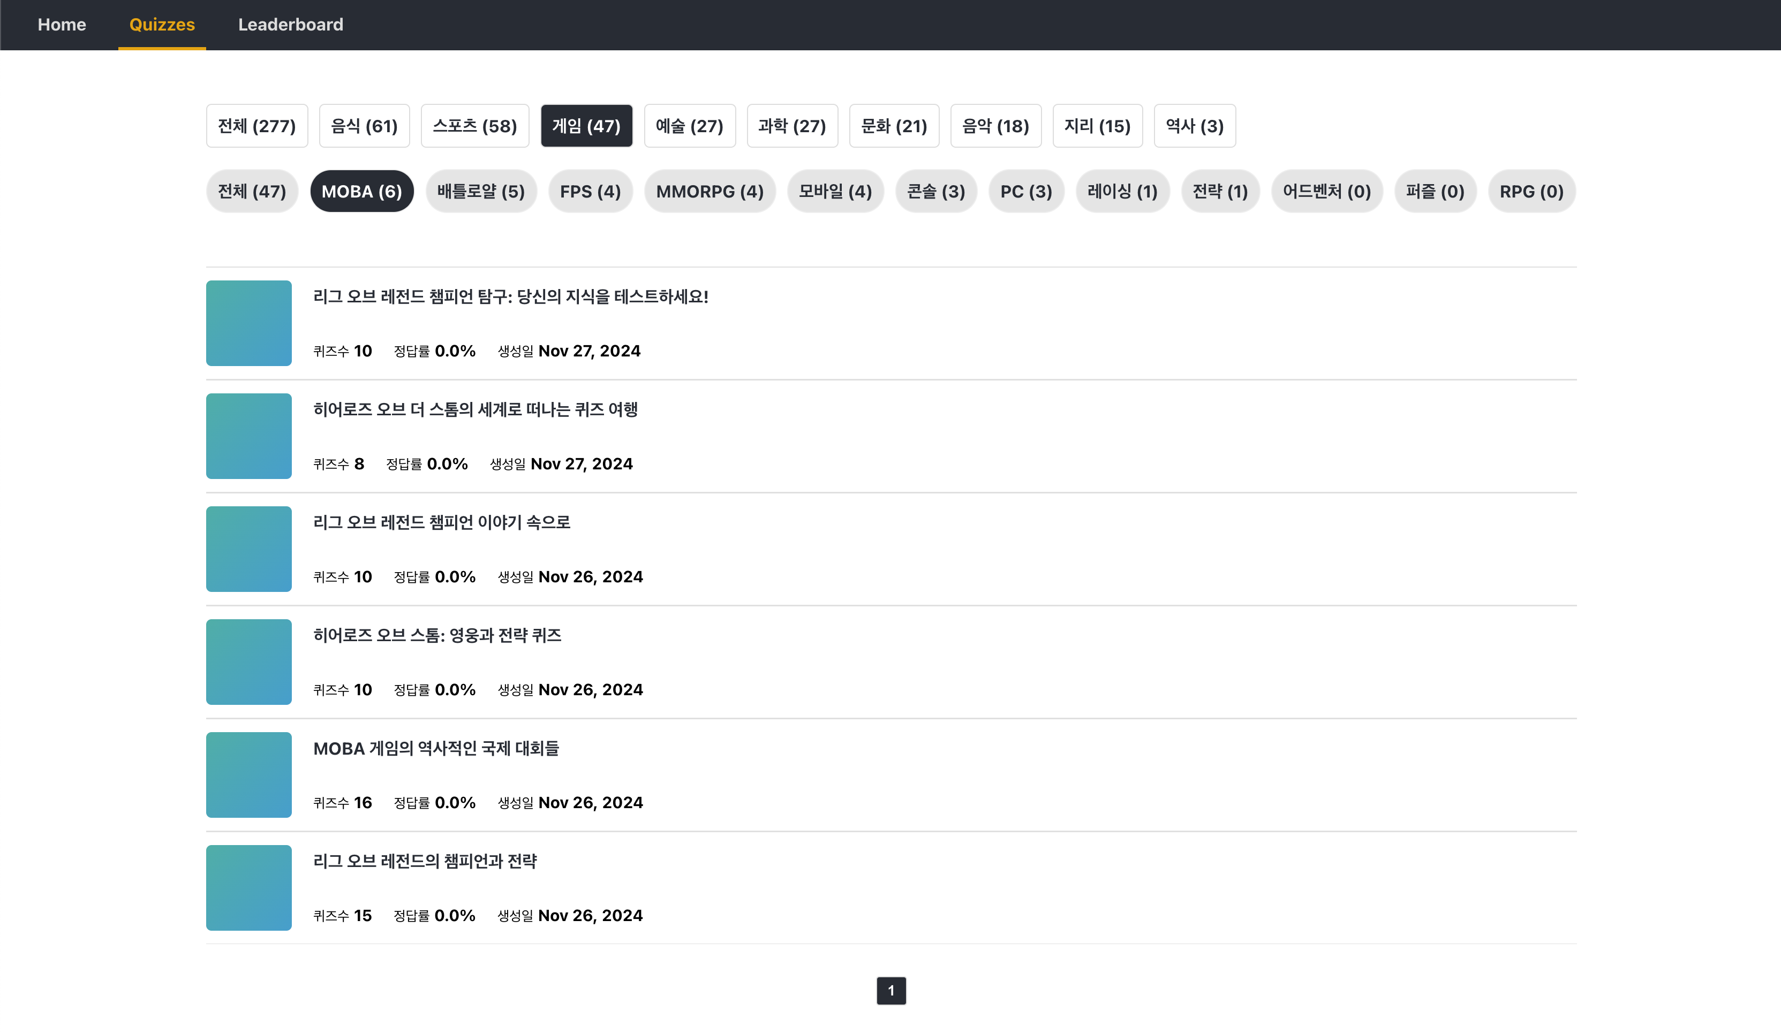Open thumbnail of 리그 오브 레전드 챔피언 탐구 quiz
Viewport: 1781px width, 1034px height.
point(249,323)
